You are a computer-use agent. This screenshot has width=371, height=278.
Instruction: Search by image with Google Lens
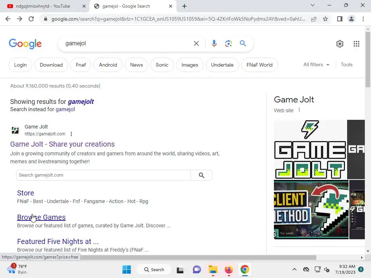tap(228, 43)
